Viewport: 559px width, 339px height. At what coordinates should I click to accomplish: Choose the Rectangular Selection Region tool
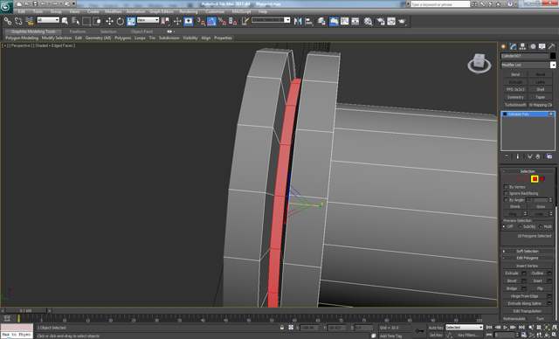(x=86, y=21)
